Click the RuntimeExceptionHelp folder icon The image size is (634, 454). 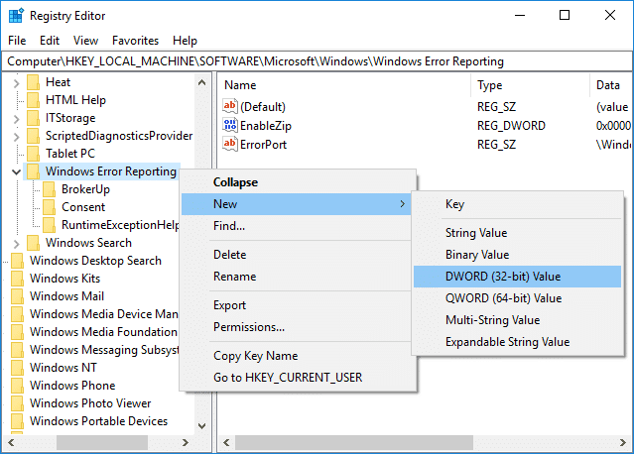[49, 225]
